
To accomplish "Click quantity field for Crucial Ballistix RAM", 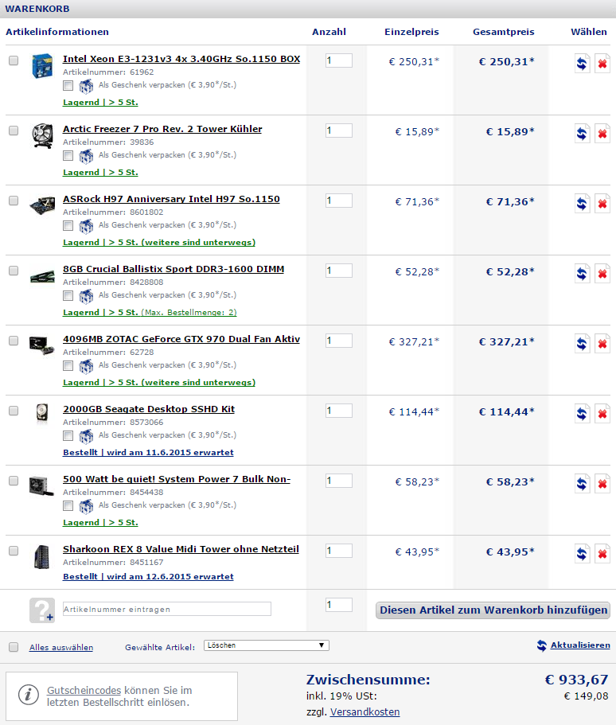I will click(x=339, y=271).
